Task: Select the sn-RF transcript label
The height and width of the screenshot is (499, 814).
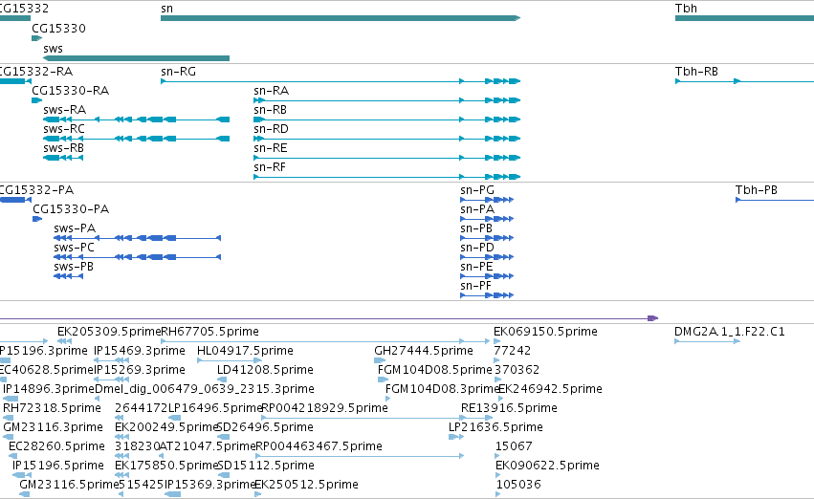Action: point(270,167)
